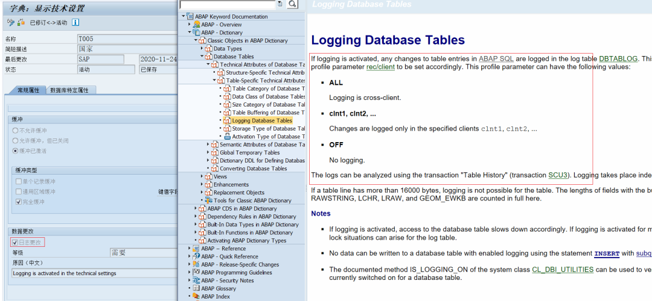This screenshot has height=301, width=652.
Task: Expand the ABAP CDS in ABAP Dictionary node
Action: coord(196,208)
